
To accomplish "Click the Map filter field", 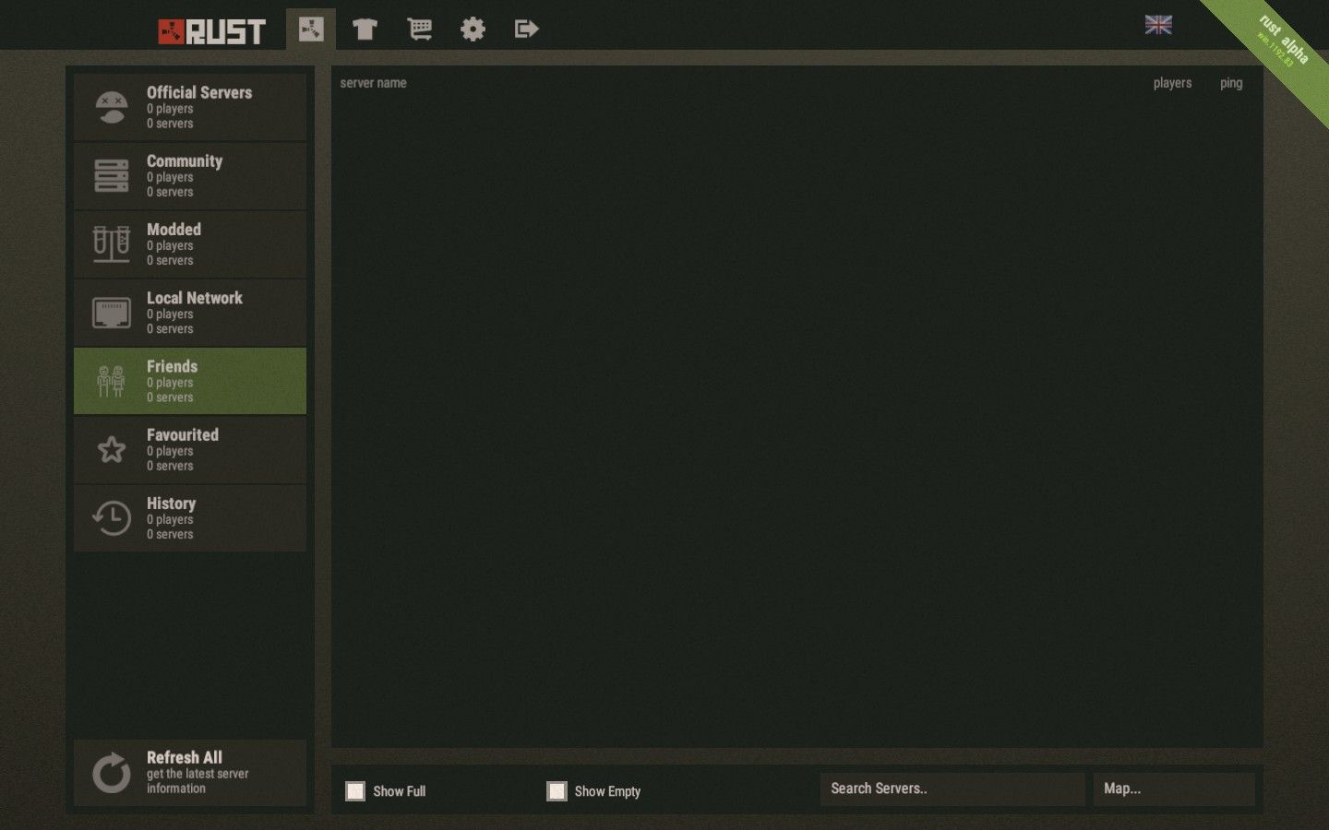I will coord(1174,789).
